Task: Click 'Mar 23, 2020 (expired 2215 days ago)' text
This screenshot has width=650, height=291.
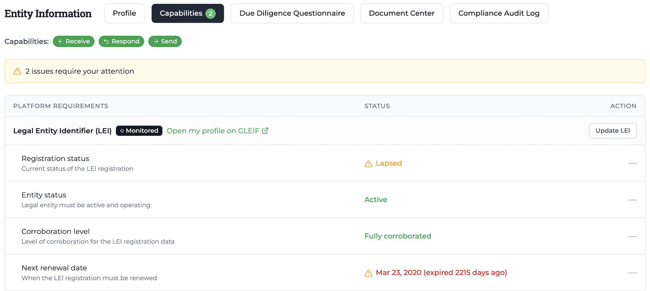Action: pos(441,272)
